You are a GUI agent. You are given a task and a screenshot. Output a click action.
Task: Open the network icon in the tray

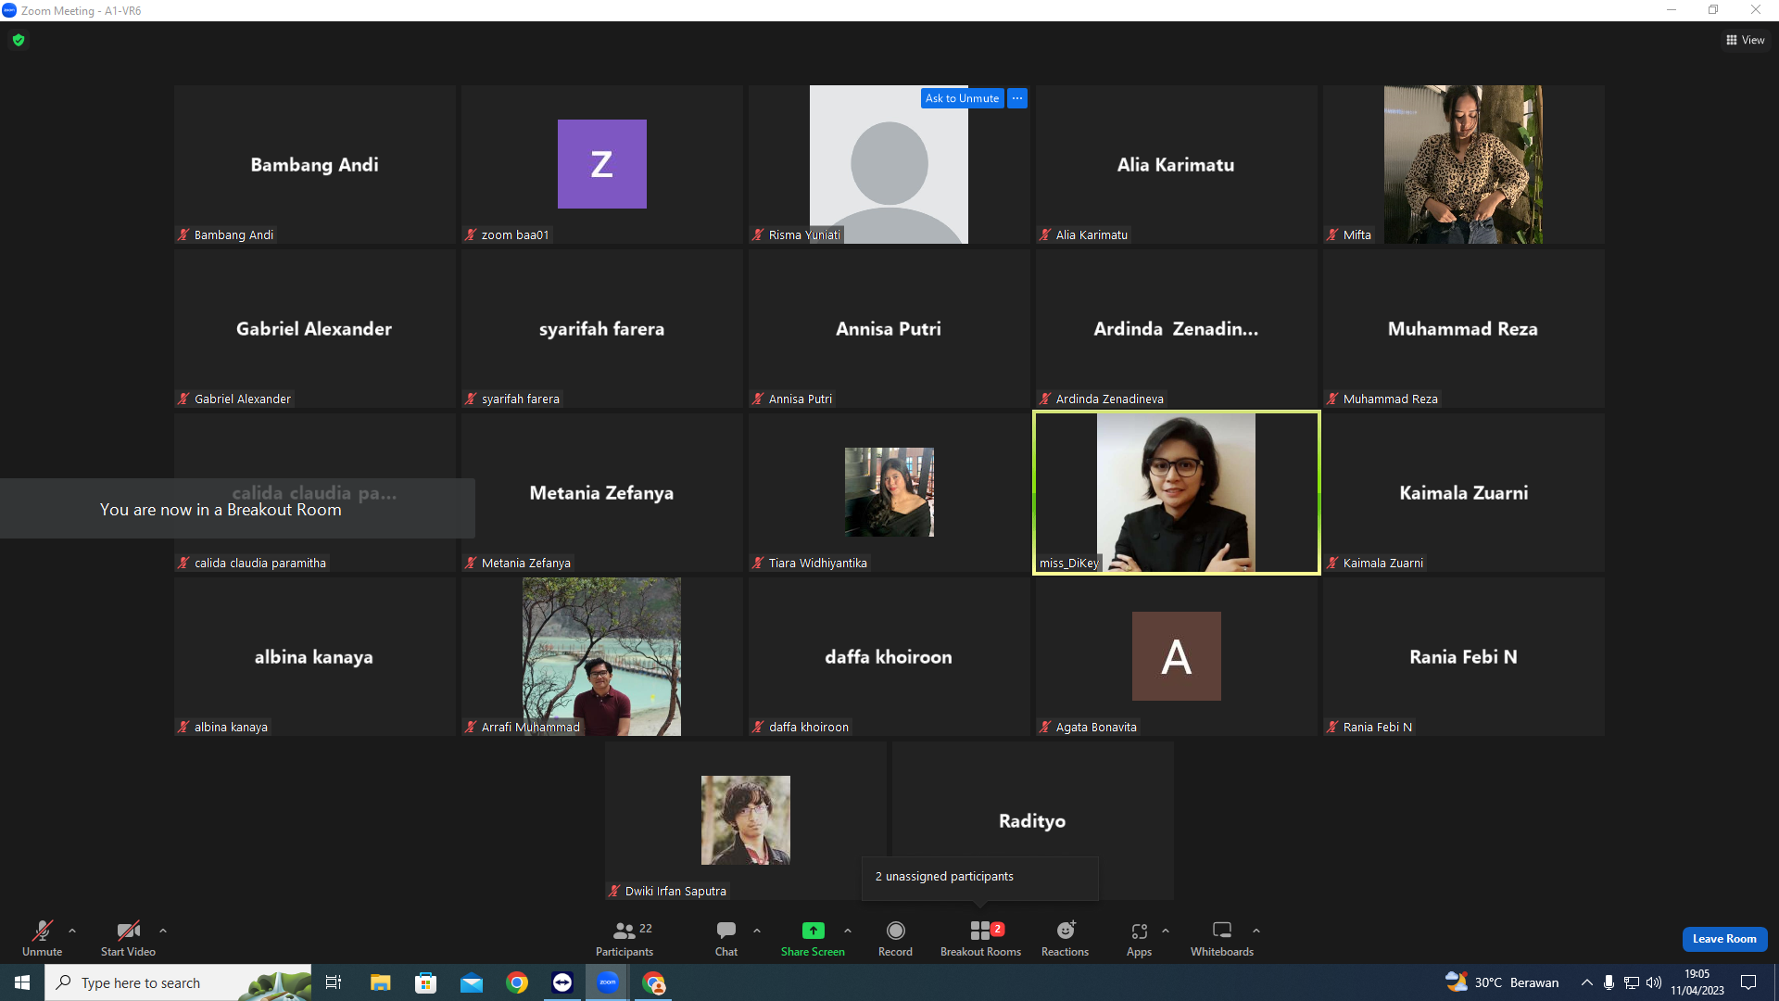tap(1632, 982)
